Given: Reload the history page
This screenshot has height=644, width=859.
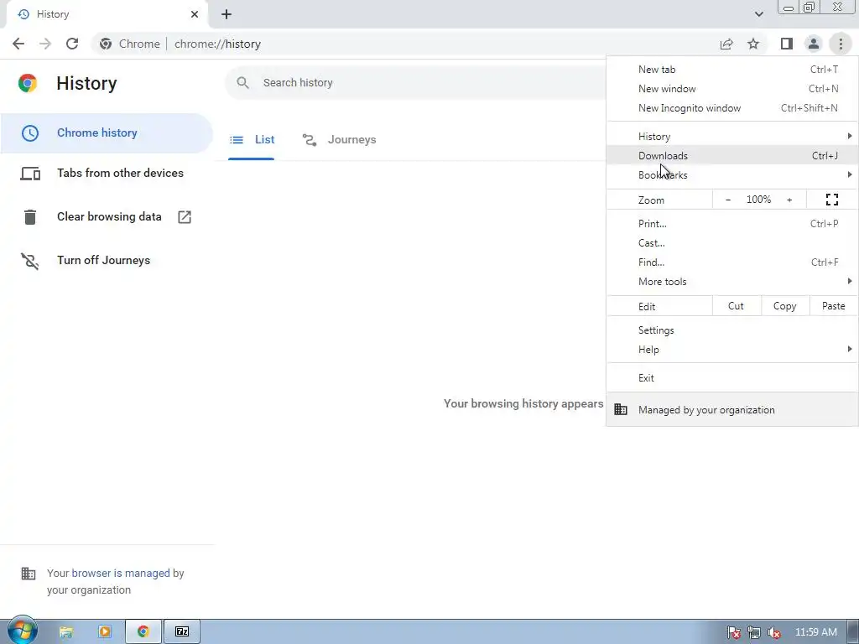Looking at the screenshot, I should pos(72,44).
